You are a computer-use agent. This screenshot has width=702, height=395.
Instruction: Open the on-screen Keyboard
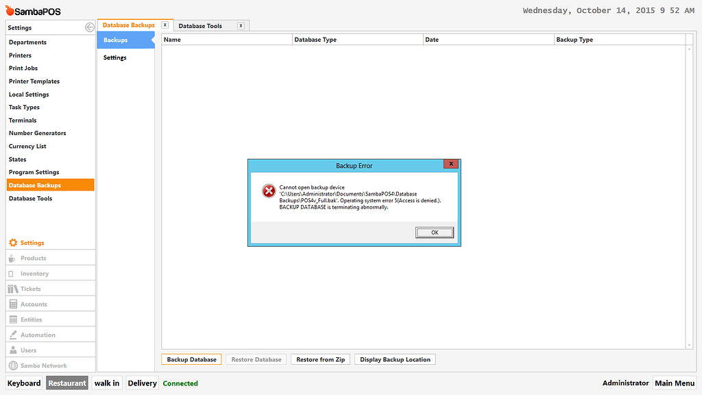(x=24, y=383)
